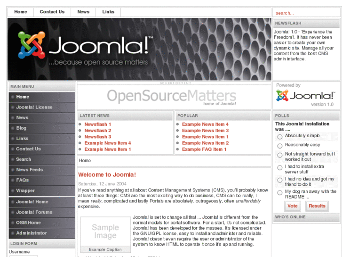Visit Joomla! Forums in sidebar menu
This screenshot has height=257, width=342.
42,212
